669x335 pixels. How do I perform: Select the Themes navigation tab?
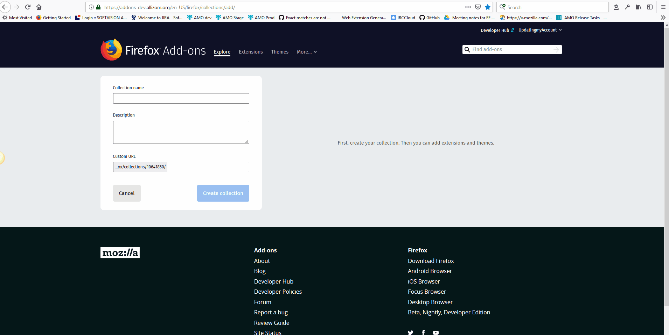pyautogui.click(x=280, y=52)
